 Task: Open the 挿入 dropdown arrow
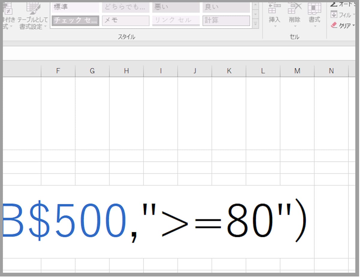(x=275, y=27)
